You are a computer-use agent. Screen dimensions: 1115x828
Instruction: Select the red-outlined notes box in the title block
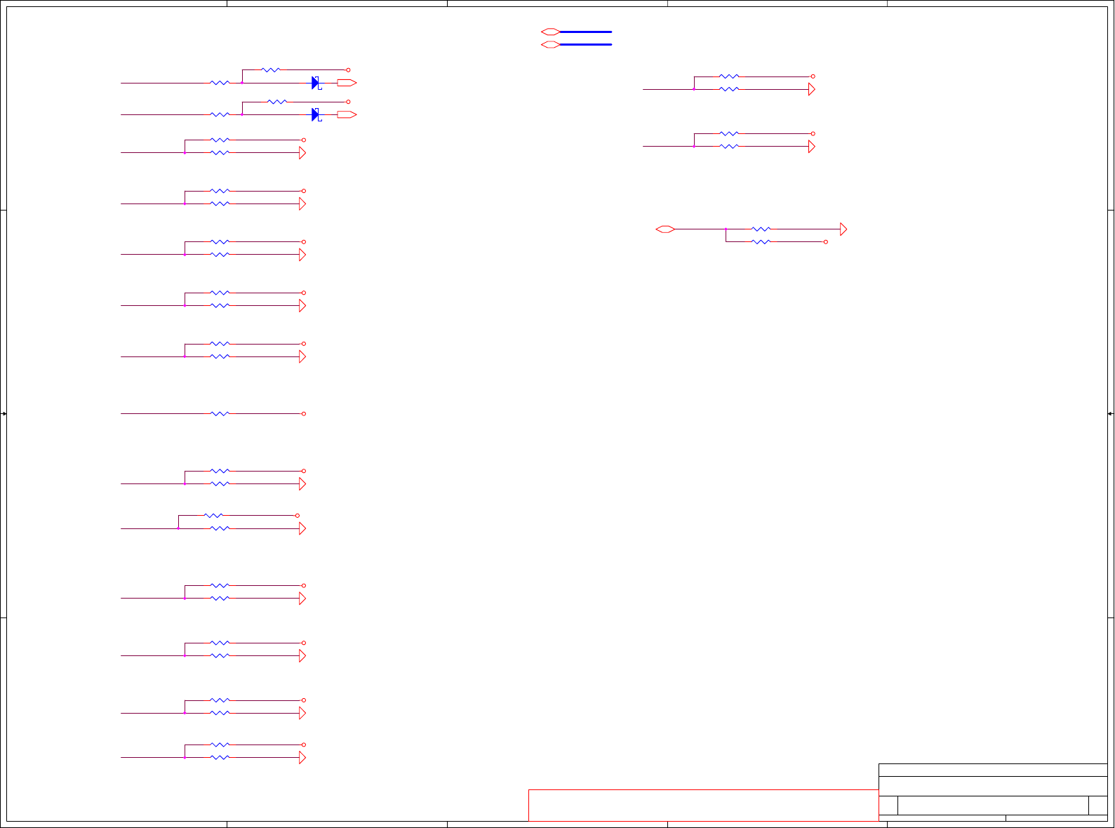[x=703, y=806]
